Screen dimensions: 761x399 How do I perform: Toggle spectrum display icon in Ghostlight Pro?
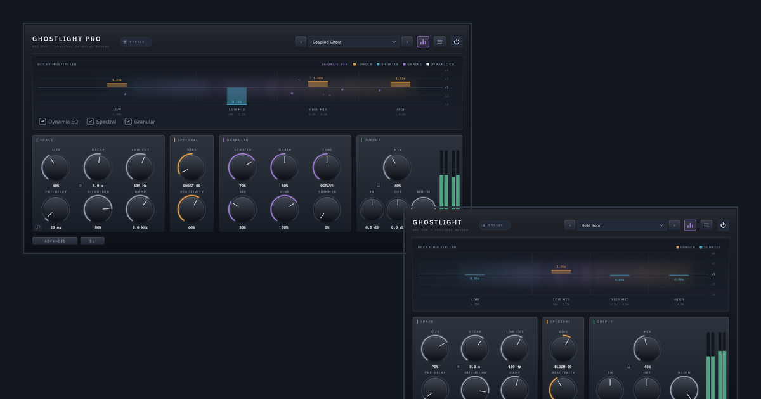[x=423, y=42]
